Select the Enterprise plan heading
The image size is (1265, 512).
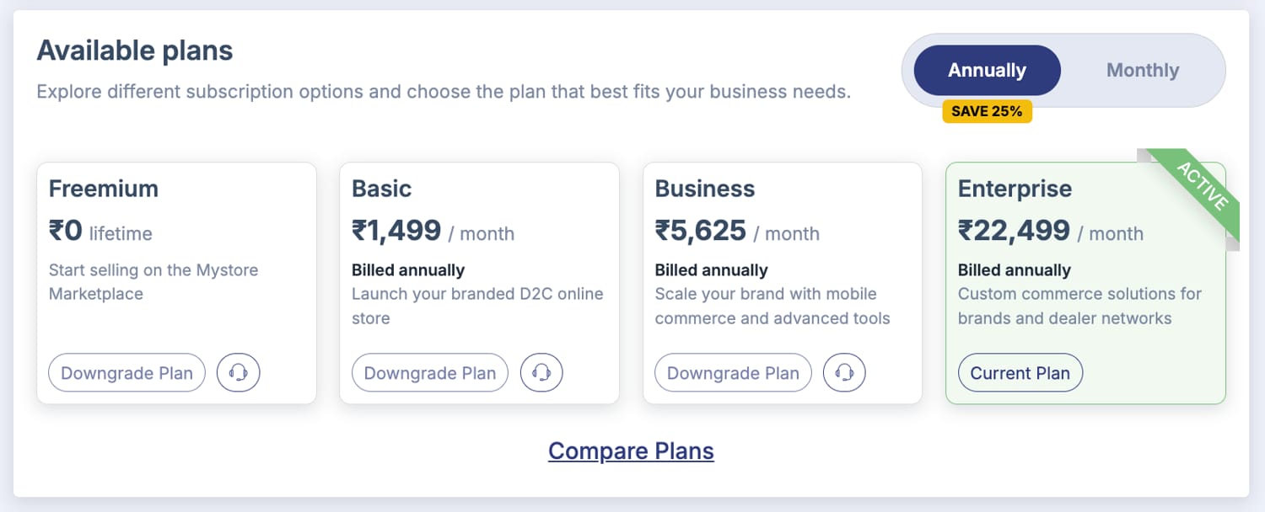point(1015,189)
